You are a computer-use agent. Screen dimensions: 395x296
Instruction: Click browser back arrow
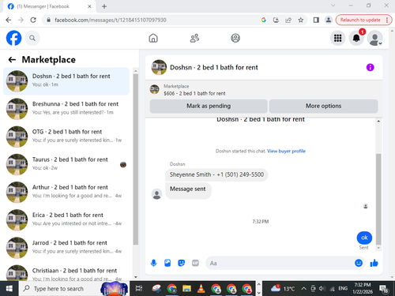point(9,20)
